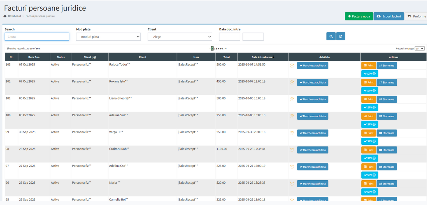
Task: Open the Client selection dropdown
Action: pyautogui.click(x=180, y=37)
